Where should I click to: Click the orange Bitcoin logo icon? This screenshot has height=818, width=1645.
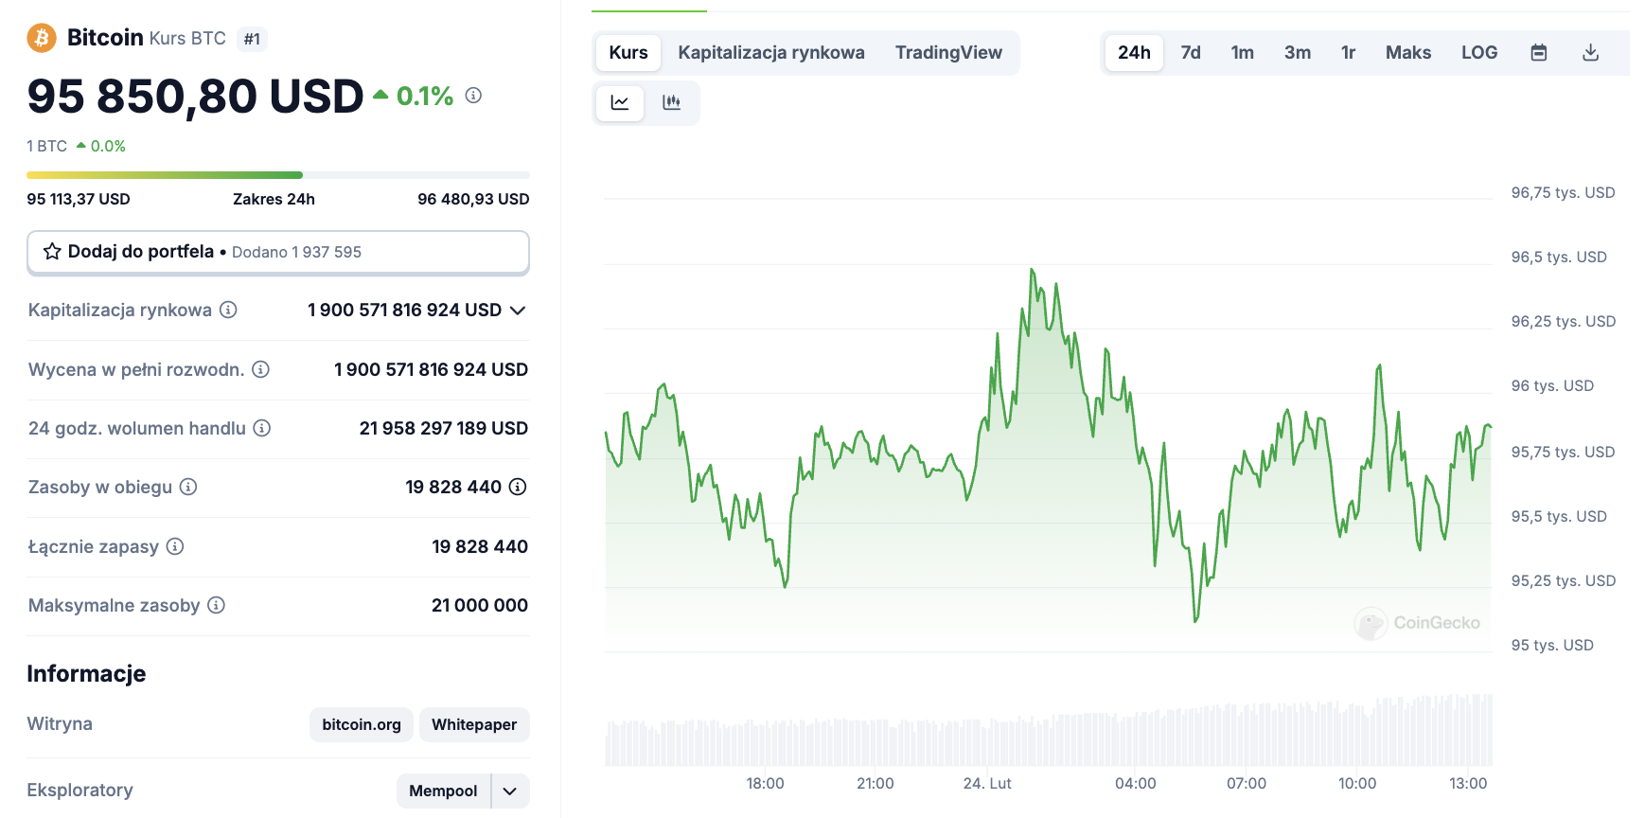pos(41,38)
